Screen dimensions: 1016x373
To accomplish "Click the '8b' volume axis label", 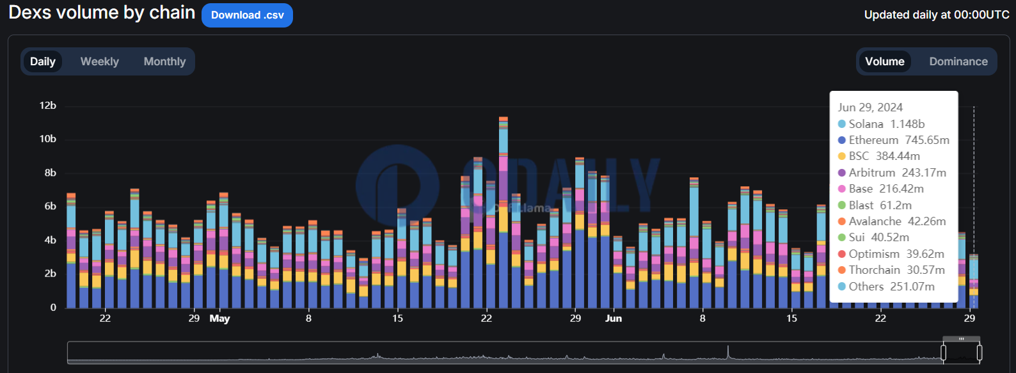I will pos(51,173).
